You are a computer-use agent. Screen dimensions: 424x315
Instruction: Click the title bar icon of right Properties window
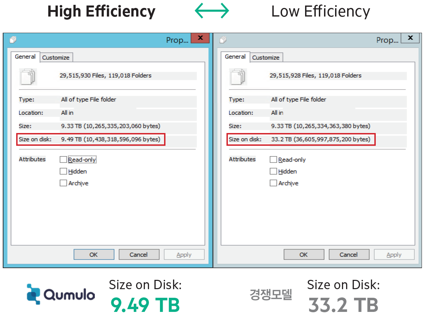[x=223, y=40]
